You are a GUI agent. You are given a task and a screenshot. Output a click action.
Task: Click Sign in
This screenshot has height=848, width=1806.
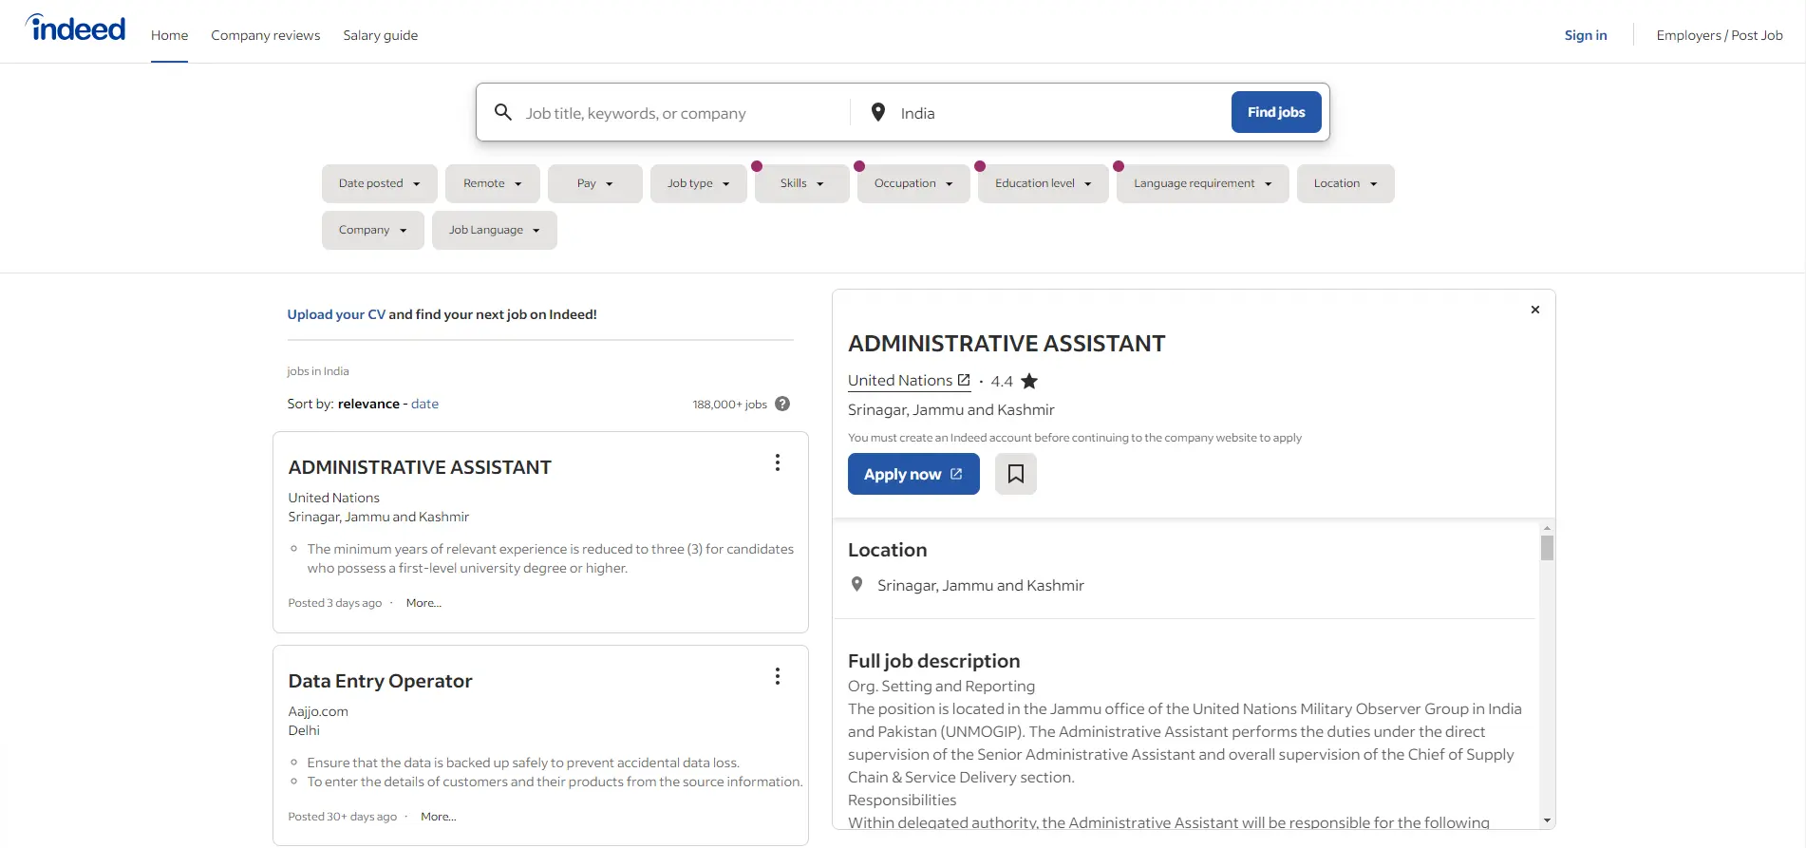(1586, 35)
